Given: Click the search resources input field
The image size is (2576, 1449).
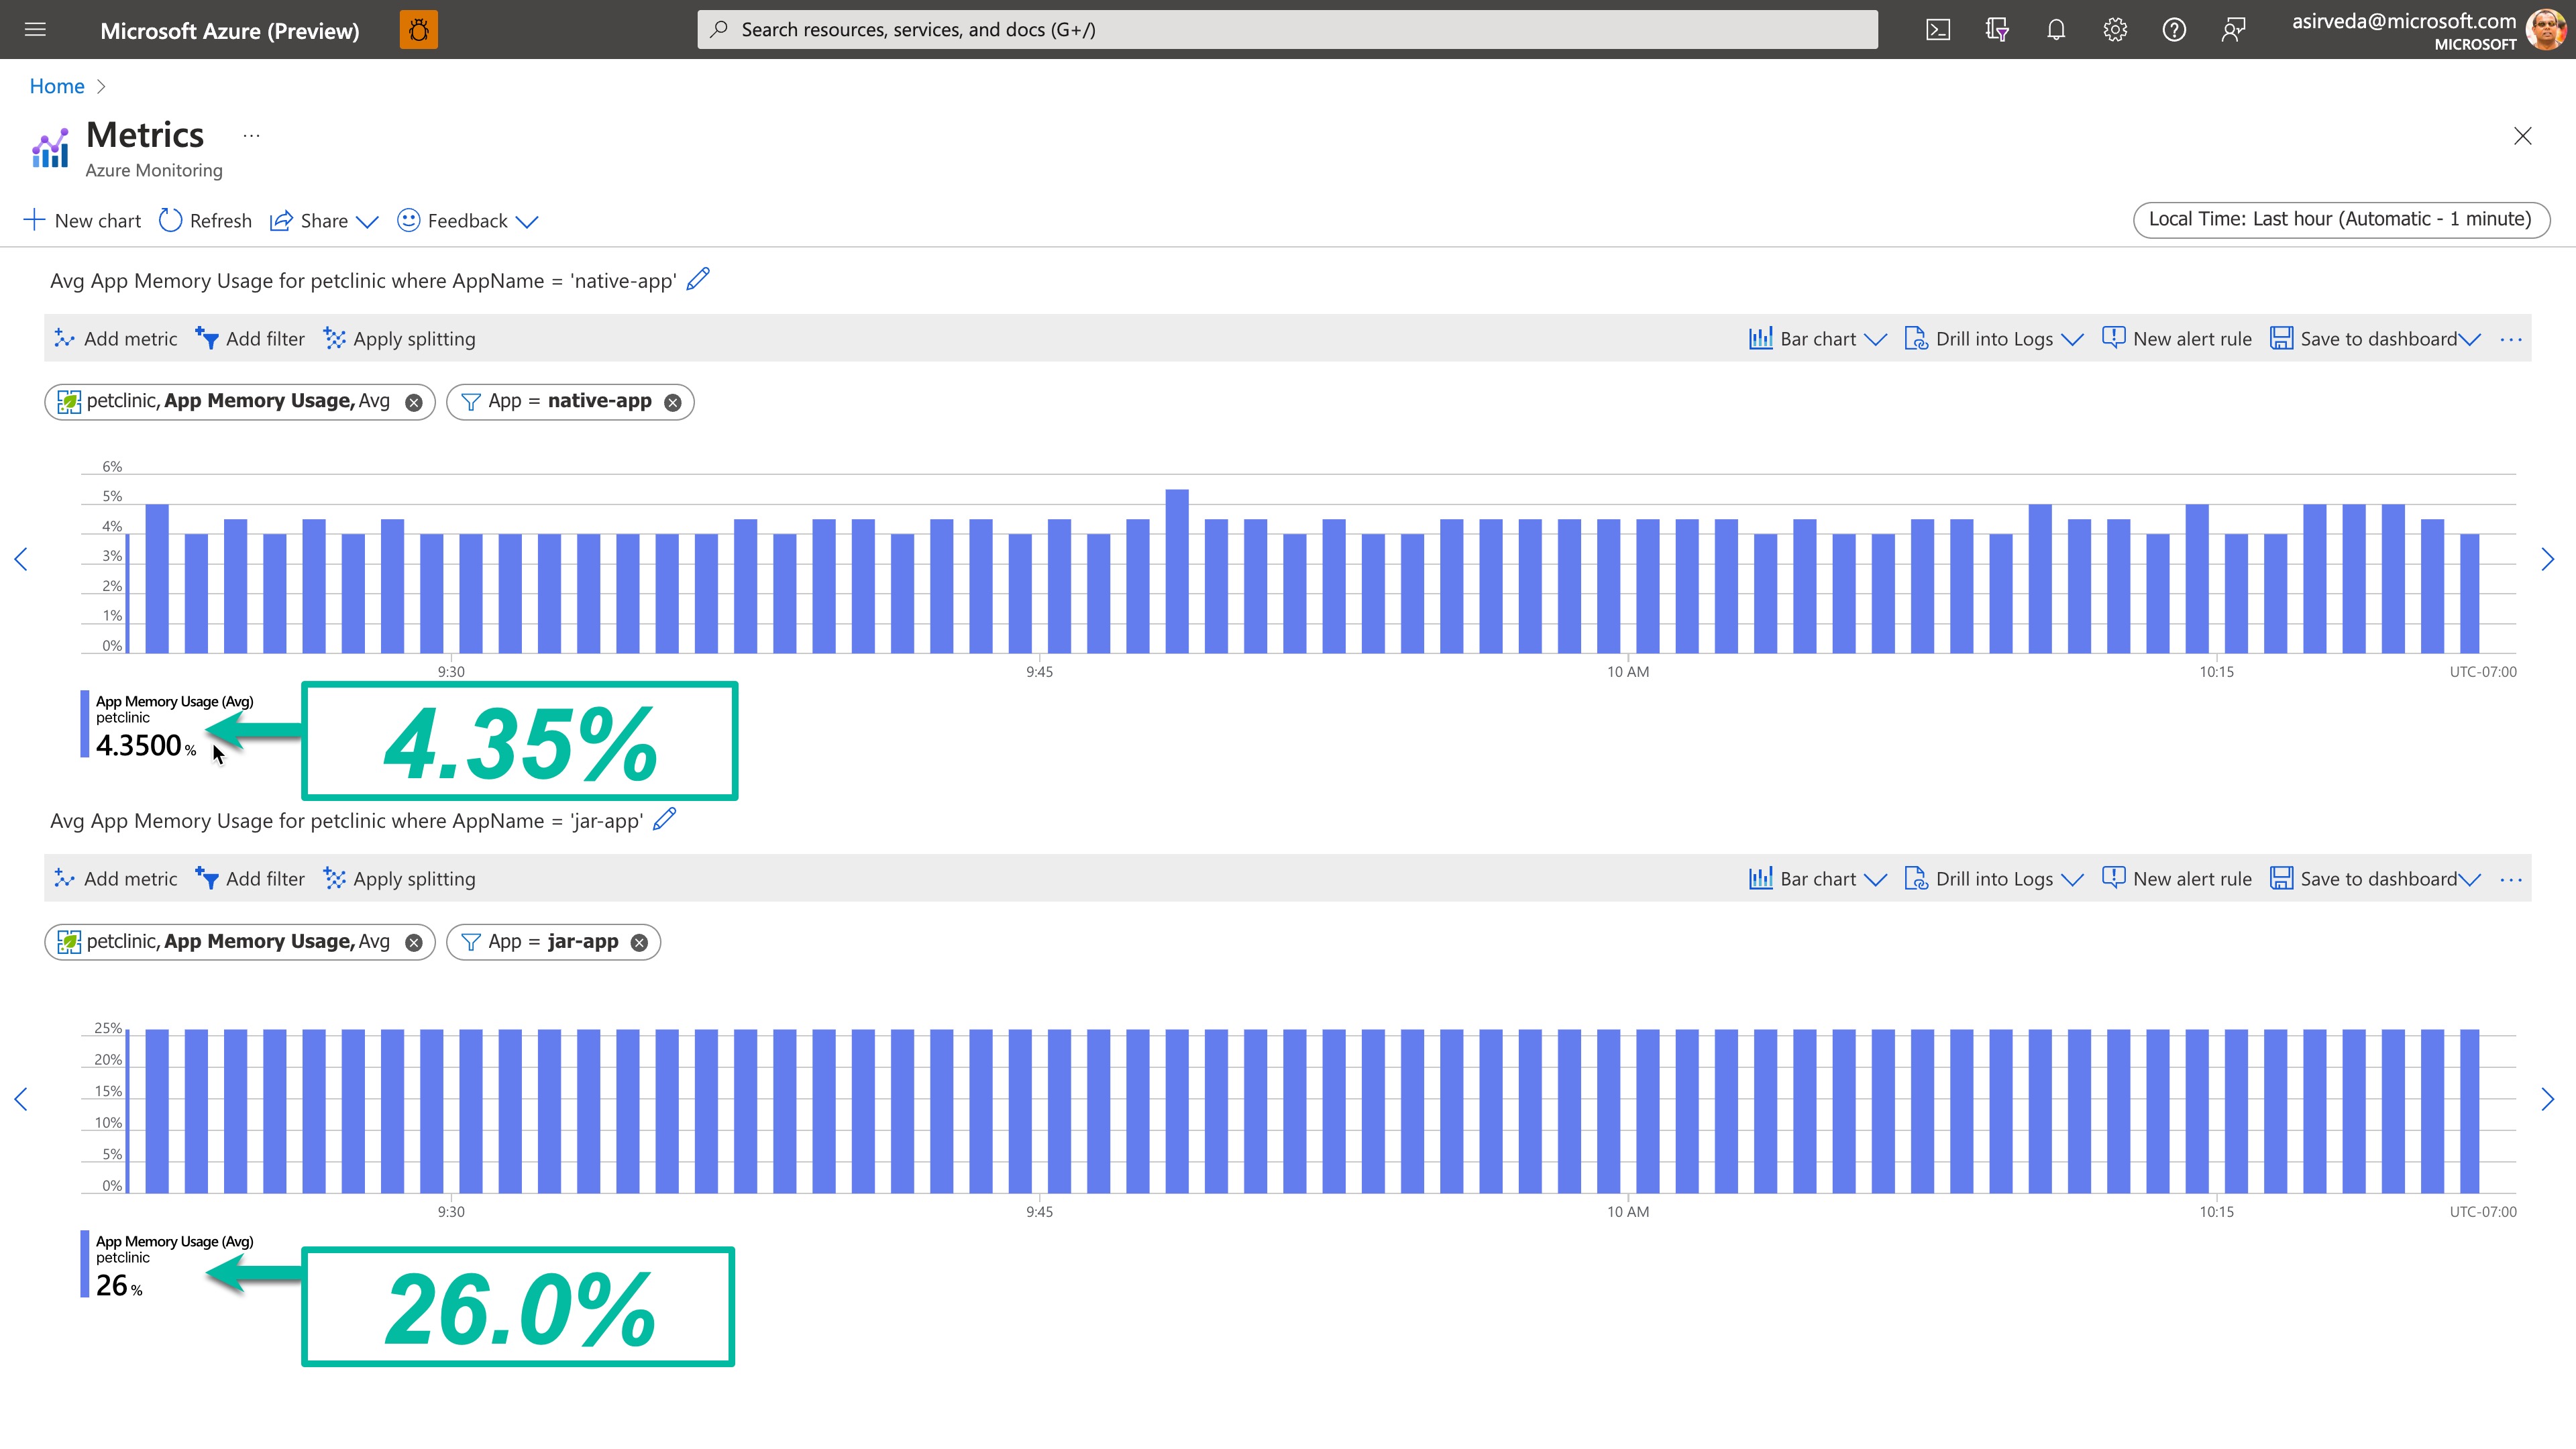Looking at the screenshot, I should [x=1286, y=30].
